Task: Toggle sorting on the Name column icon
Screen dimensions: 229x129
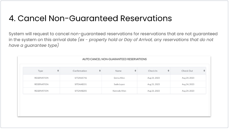Action: [x=135, y=71]
